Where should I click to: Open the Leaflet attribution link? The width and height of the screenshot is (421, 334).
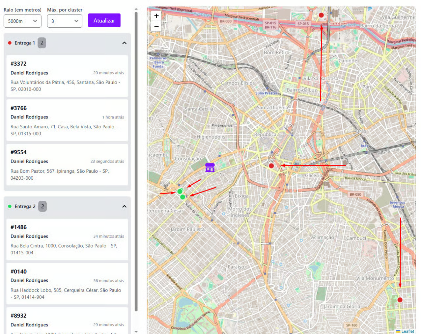tap(407, 331)
